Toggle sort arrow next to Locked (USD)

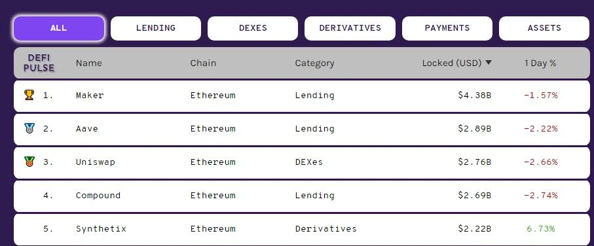click(489, 62)
